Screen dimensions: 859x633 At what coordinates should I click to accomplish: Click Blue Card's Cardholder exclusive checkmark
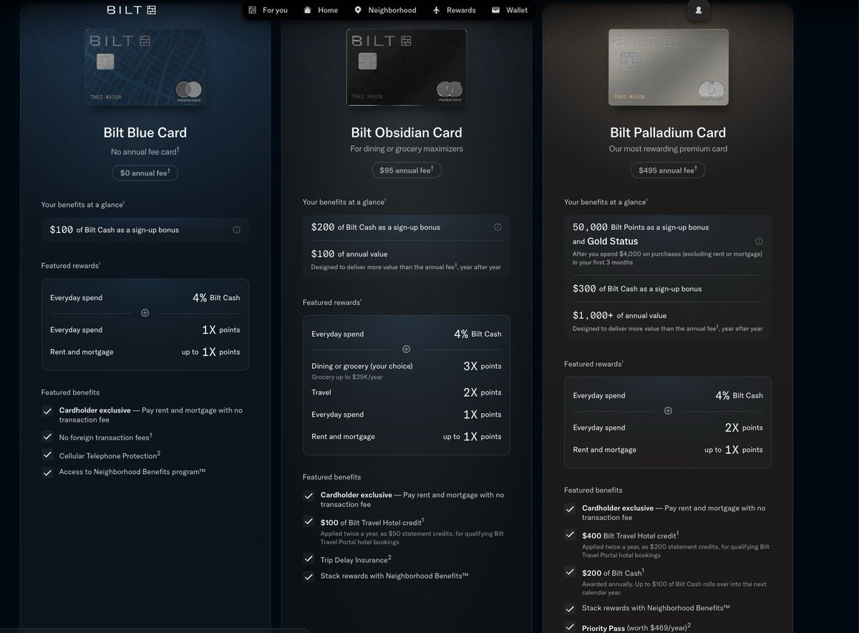tap(47, 411)
